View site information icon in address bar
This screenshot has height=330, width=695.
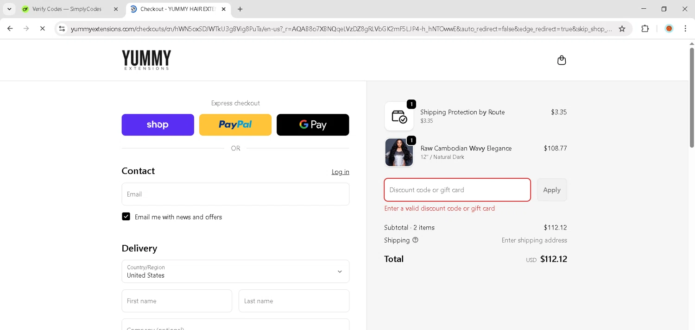click(62, 29)
